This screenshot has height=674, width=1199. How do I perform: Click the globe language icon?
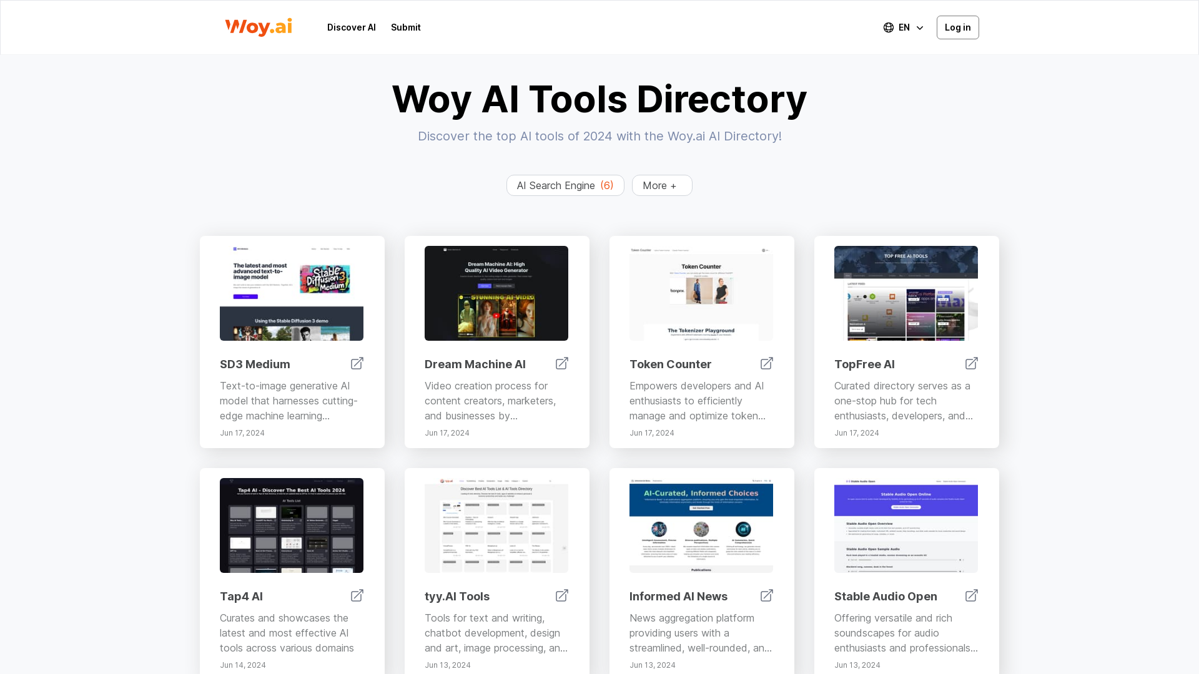tap(888, 27)
